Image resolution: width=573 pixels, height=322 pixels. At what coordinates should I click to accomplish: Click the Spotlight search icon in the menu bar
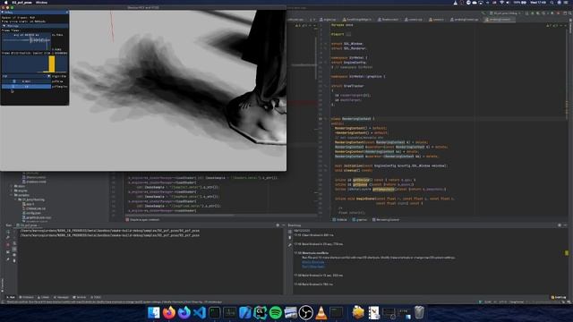[552, 3]
